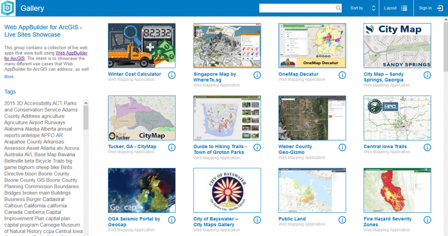The image size is (448, 236).
Task: Click the page scroll-up arrow
Action: pyautogui.click(x=446, y=20)
